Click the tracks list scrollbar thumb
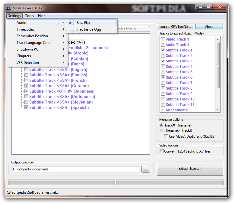The image size is (235, 204). pos(218,65)
